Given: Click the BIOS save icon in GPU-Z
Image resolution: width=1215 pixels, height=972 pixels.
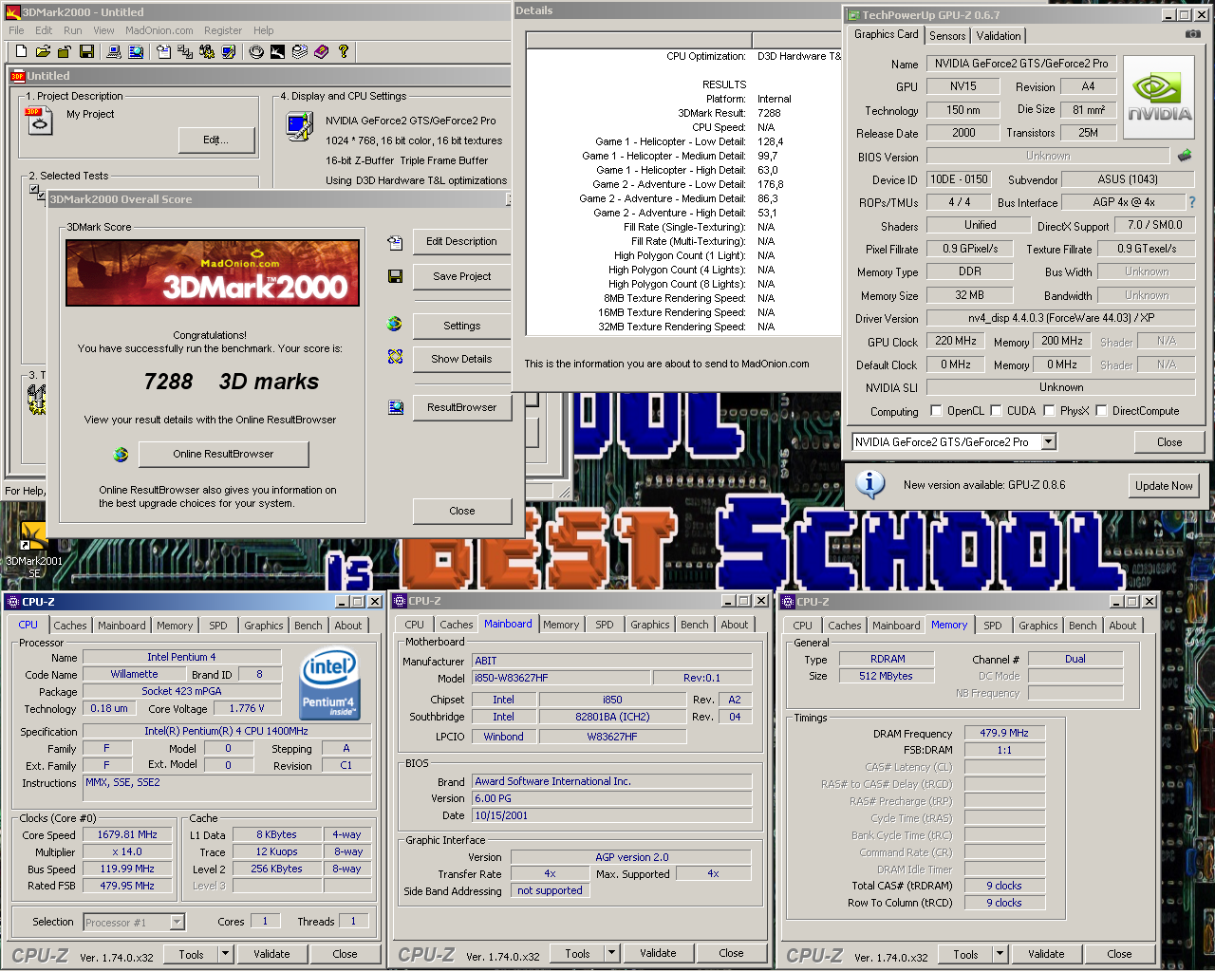Looking at the screenshot, I should pos(1185,155).
